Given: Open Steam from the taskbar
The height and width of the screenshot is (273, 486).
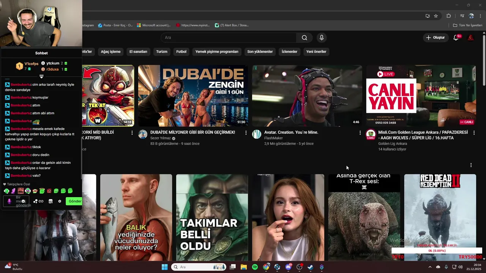Looking at the screenshot, I should [x=310, y=267].
